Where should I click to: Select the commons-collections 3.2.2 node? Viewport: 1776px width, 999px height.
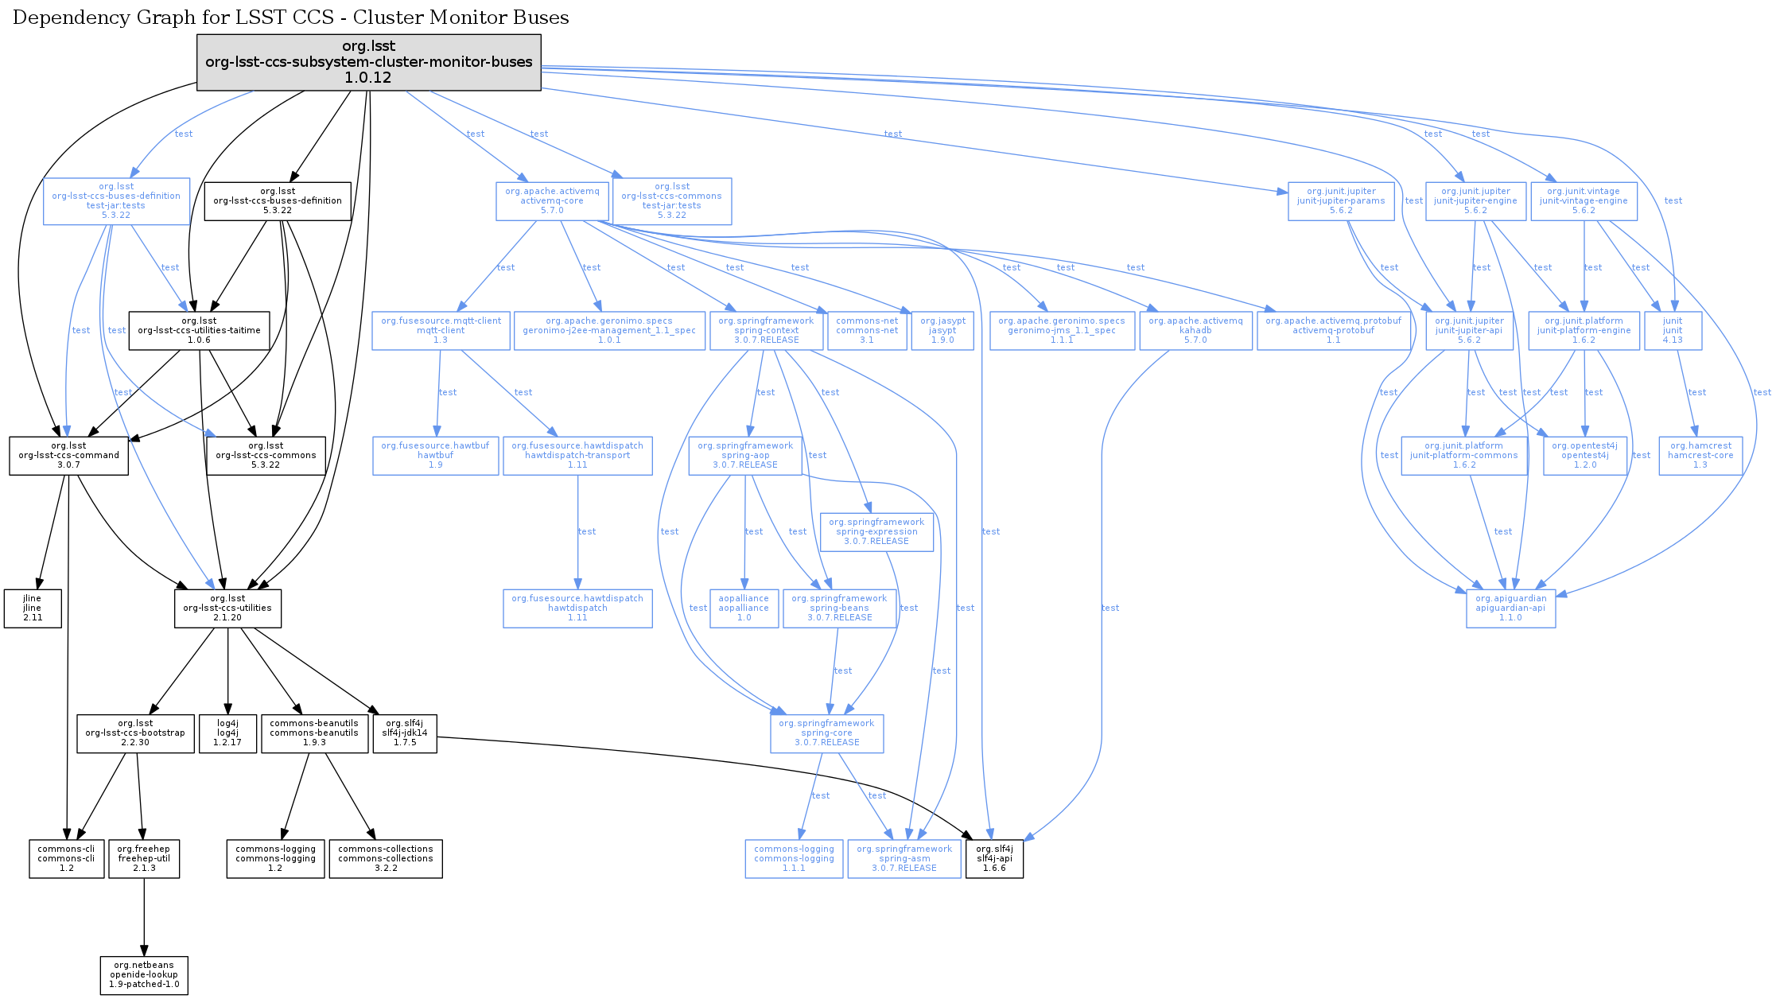pyautogui.click(x=386, y=859)
